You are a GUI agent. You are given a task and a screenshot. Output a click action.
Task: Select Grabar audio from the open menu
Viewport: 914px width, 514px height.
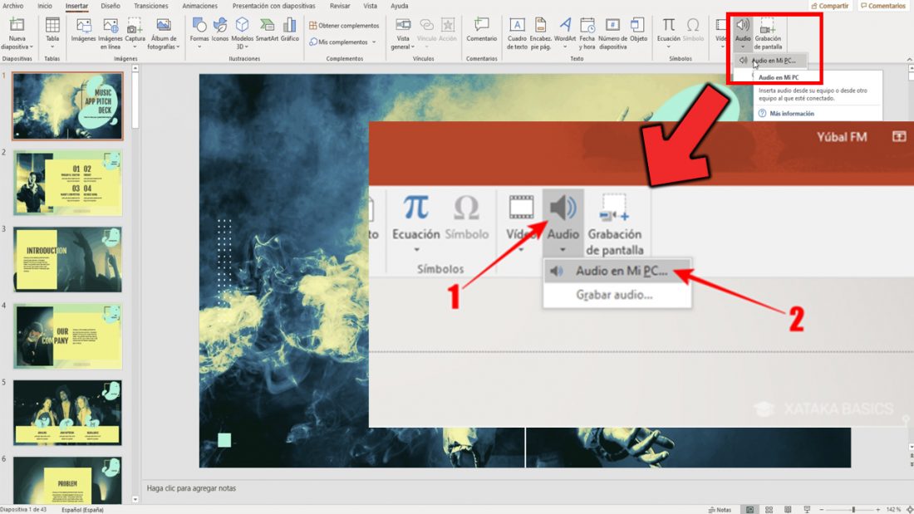[616, 296]
